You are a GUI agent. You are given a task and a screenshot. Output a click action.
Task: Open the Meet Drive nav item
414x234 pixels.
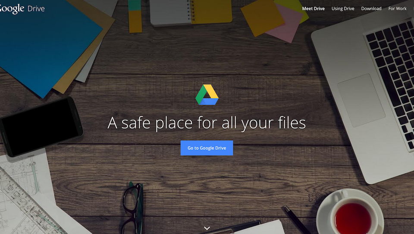click(314, 9)
